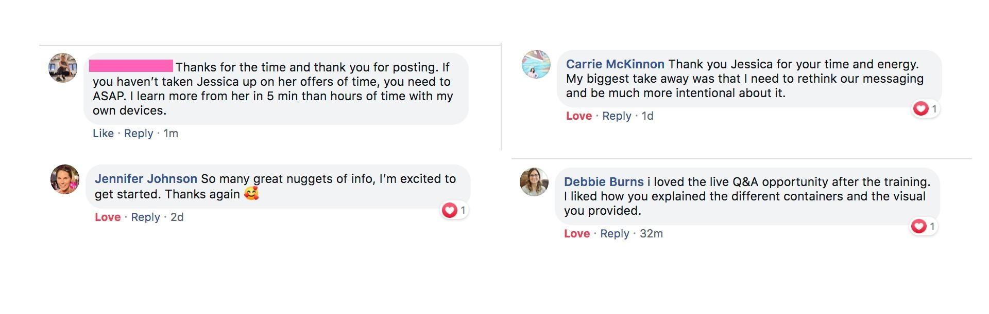989x314 pixels.
Task: Like the comment posted 1m ago
Action: (103, 133)
